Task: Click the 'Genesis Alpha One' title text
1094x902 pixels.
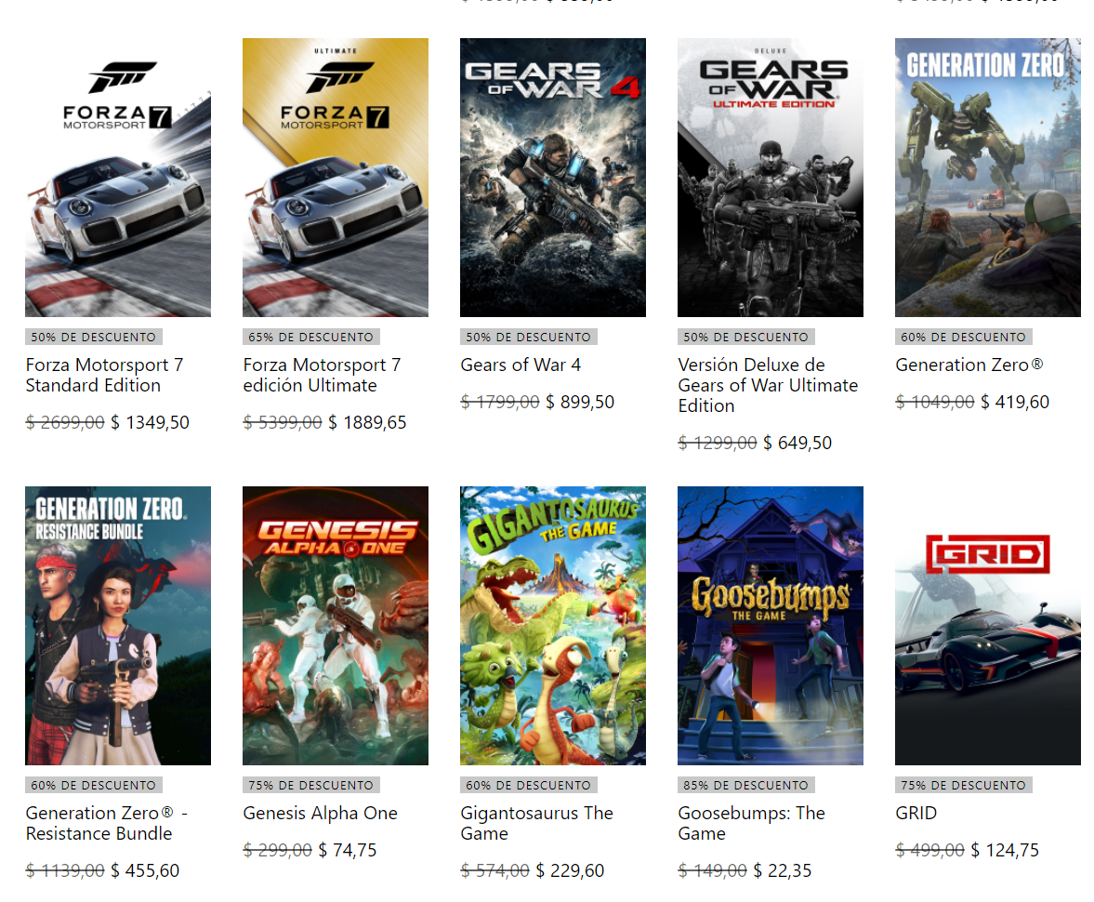Action: click(320, 813)
